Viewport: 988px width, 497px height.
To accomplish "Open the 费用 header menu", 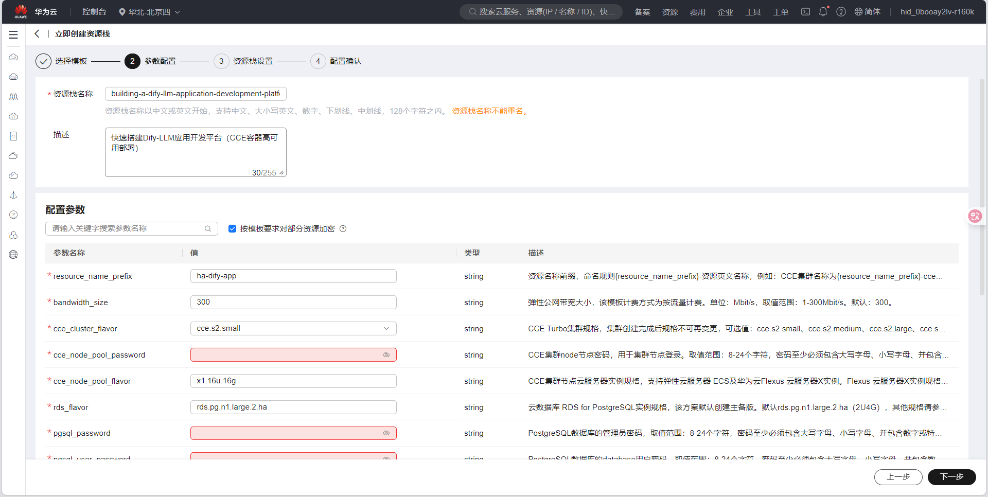I will click(x=698, y=12).
